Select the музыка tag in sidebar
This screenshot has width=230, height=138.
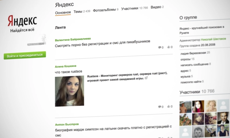point(185,76)
